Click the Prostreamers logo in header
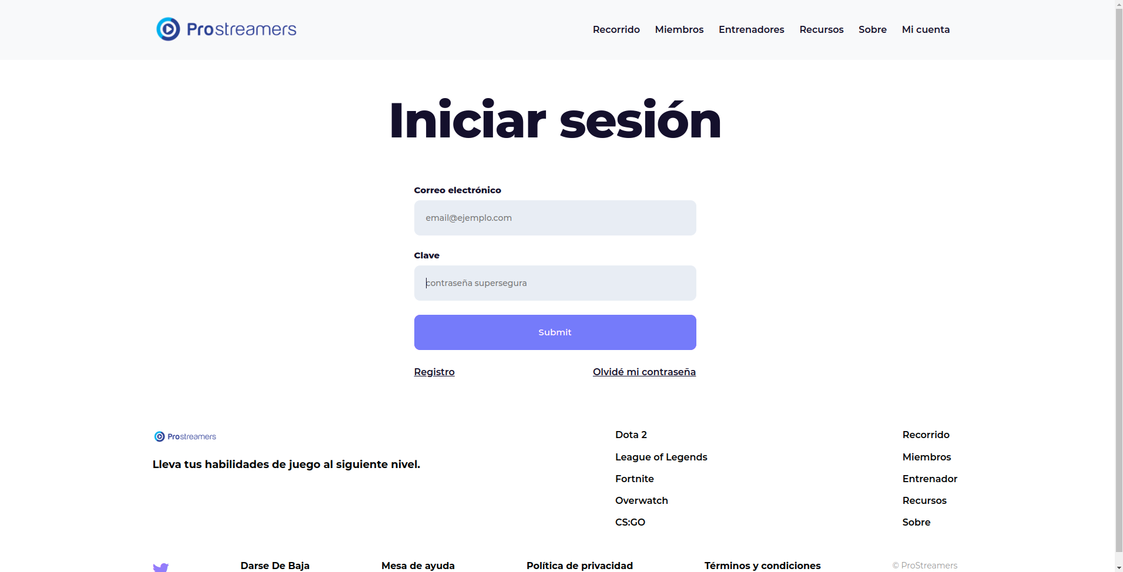Viewport: 1123px width, 572px height. 226,29
